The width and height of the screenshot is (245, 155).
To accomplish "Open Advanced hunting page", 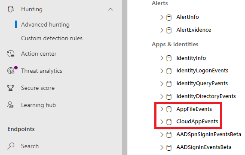I will 45,24.
